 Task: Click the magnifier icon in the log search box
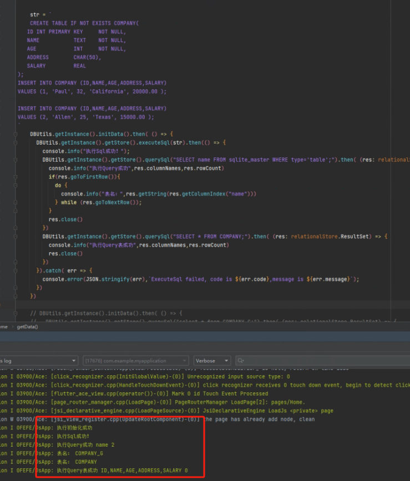(241, 361)
